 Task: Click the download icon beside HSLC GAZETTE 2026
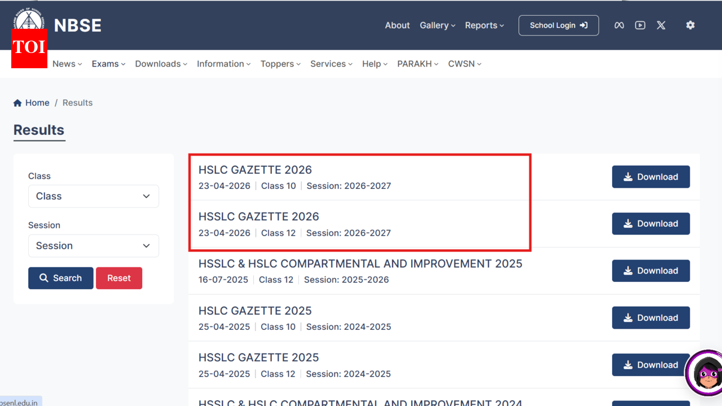(x=627, y=176)
